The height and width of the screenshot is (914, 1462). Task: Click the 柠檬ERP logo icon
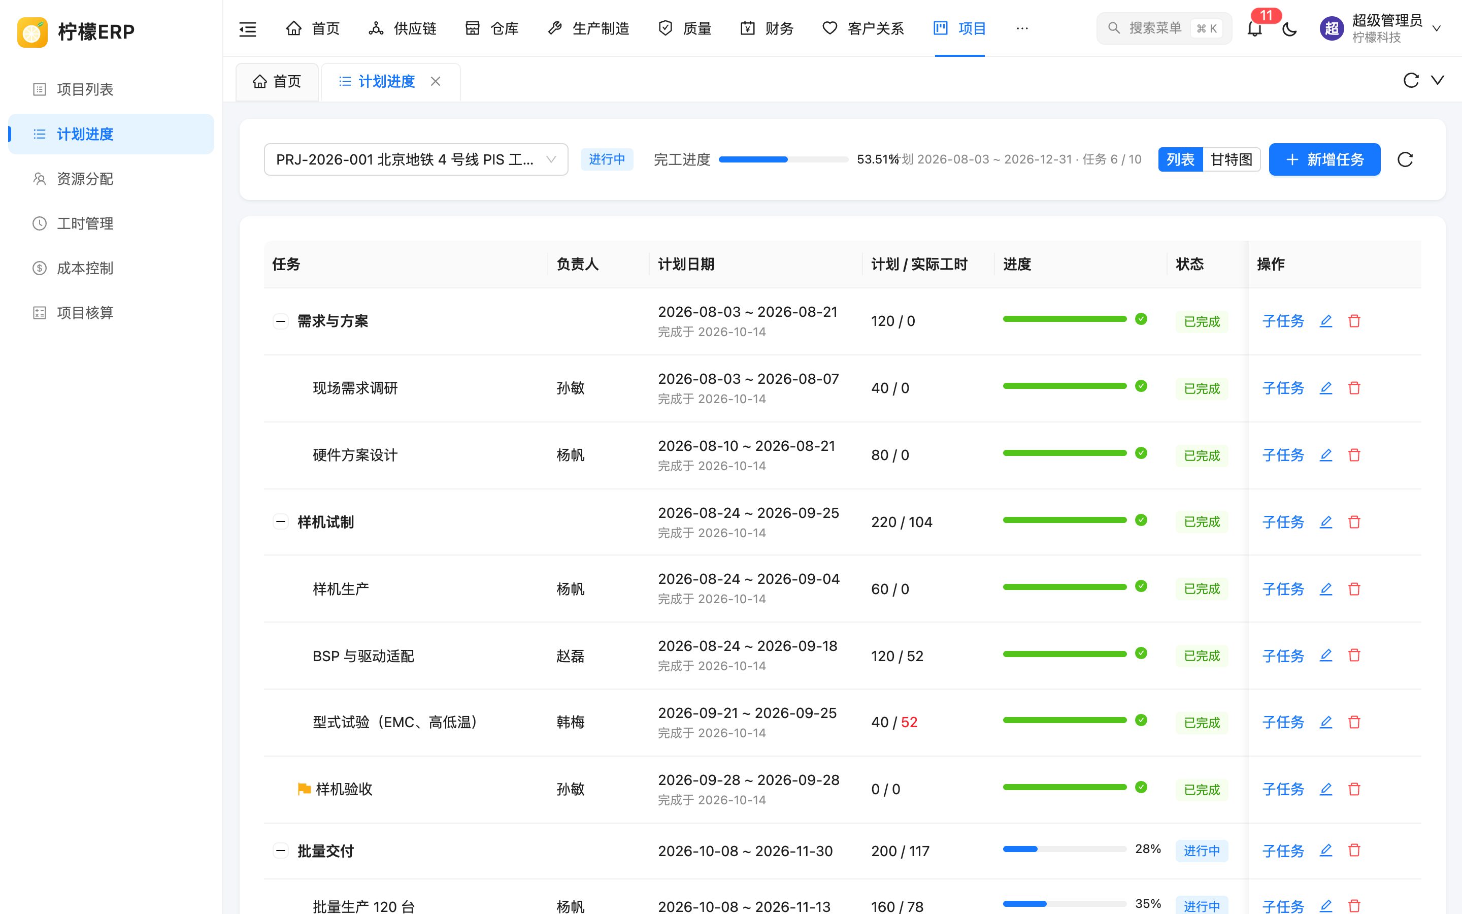[32, 31]
